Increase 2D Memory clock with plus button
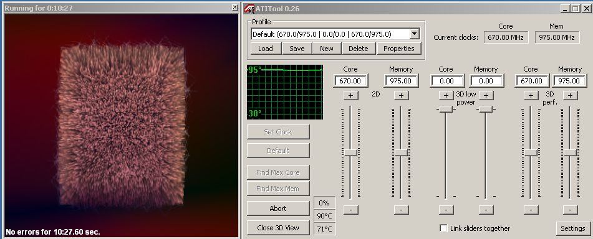 click(x=401, y=95)
